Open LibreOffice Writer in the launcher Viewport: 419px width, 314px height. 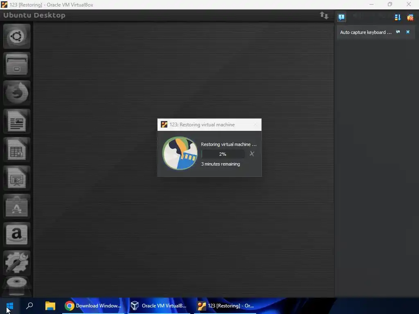pos(16,121)
